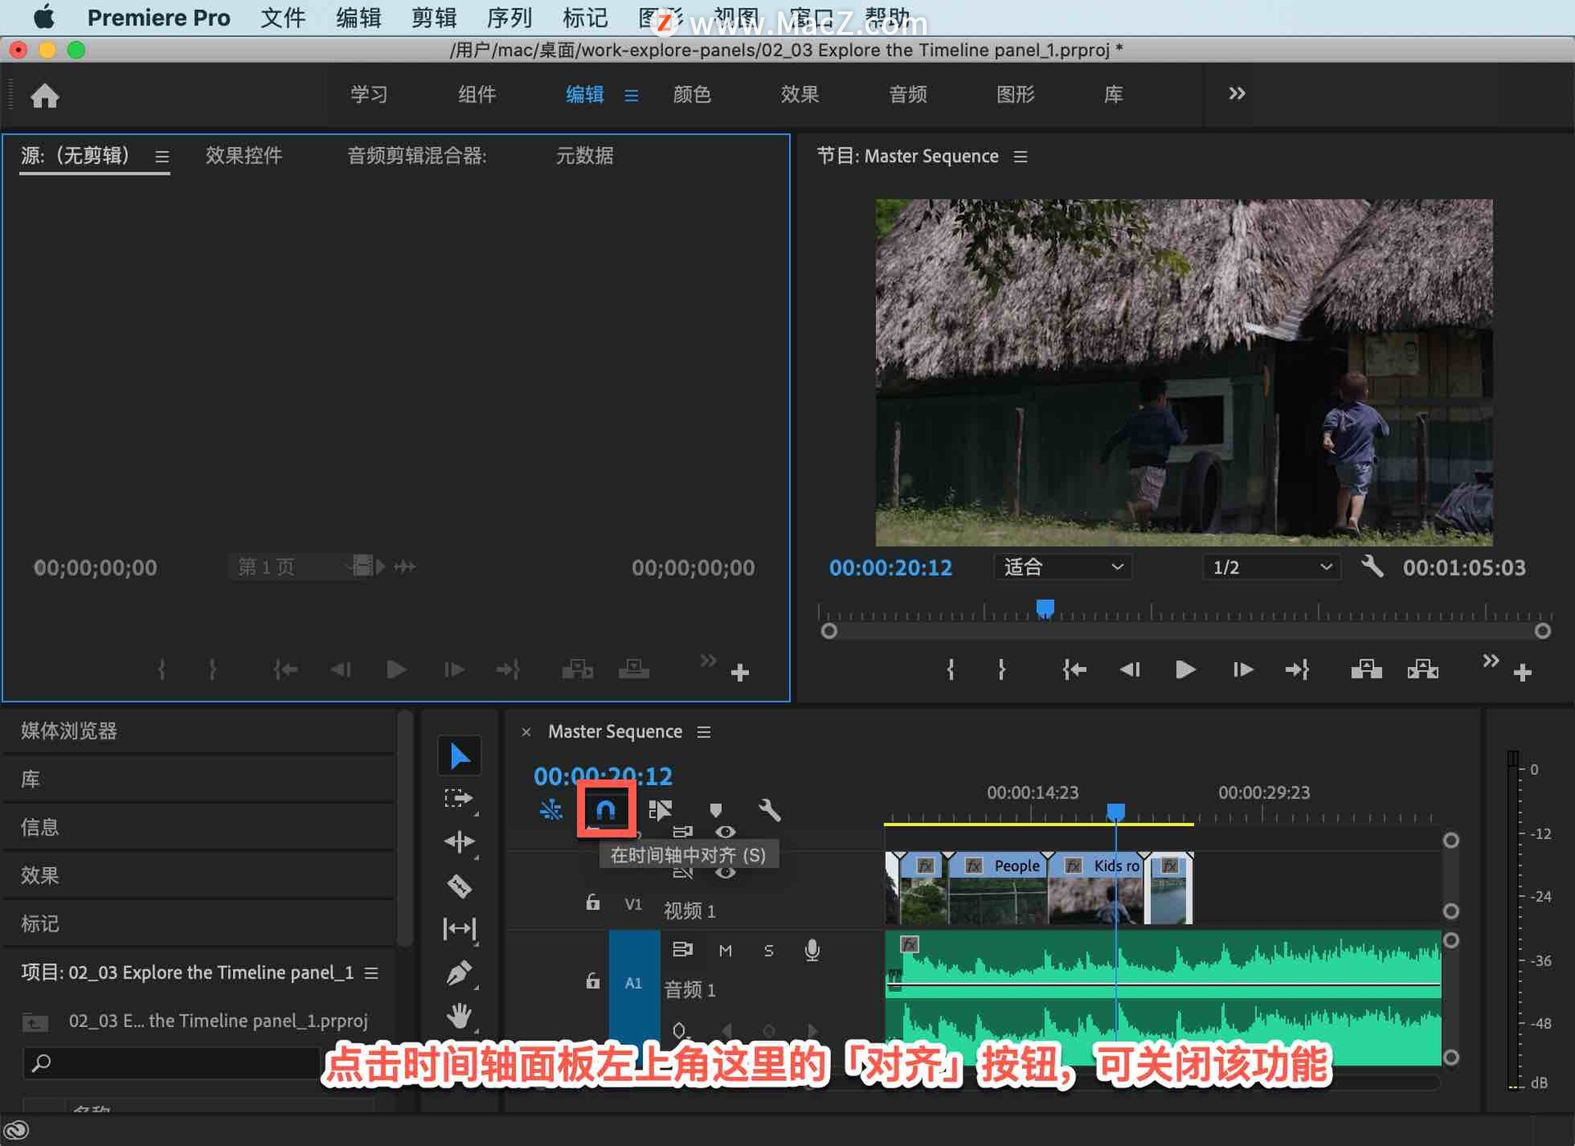Screen dimensions: 1575x1146
Task: Select the Razor tool
Action: point(459,886)
